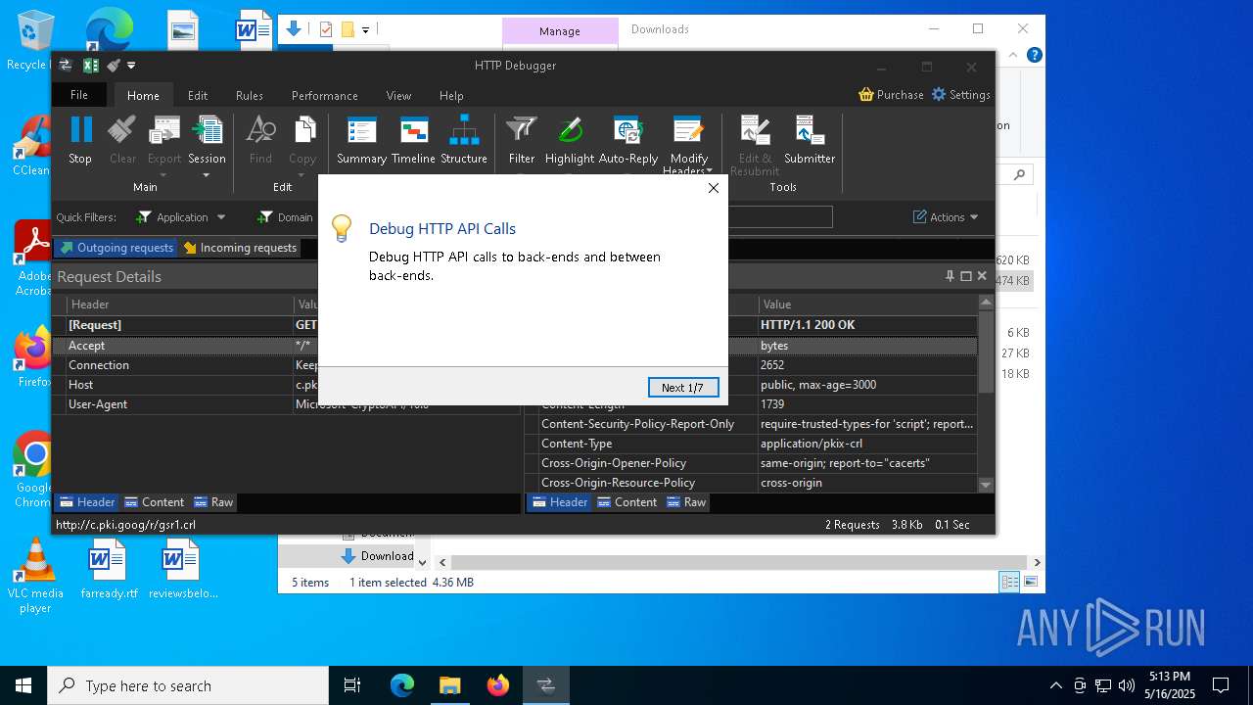Select the response pane Content tab
The height and width of the screenshot is (705, 1253).
(x=626, y=502)
